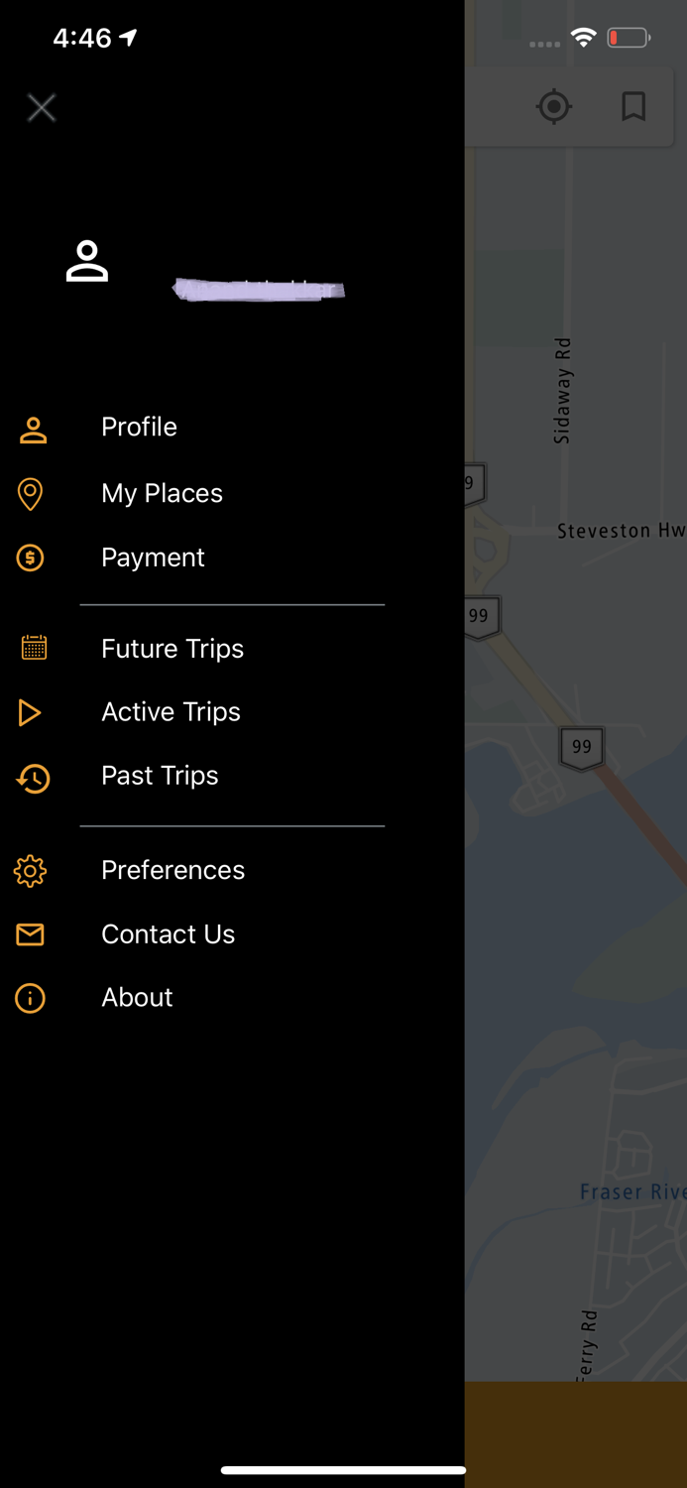Tap the user avatar icon

87,262
